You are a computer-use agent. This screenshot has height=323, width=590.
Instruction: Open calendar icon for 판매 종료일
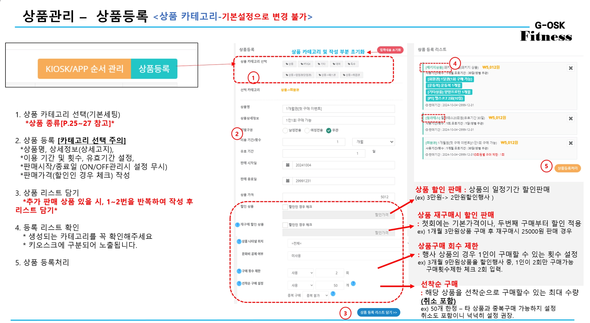pyautogui.click(x=288, y=181)
